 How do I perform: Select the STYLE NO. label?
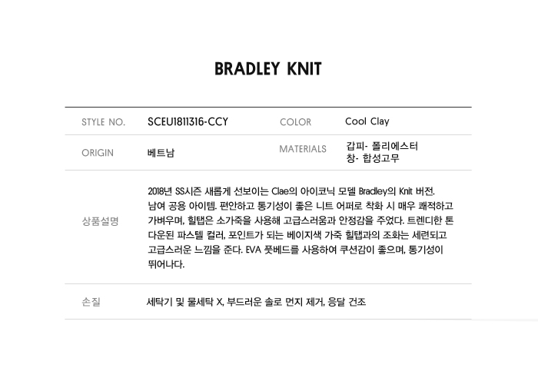coord(103,122)
